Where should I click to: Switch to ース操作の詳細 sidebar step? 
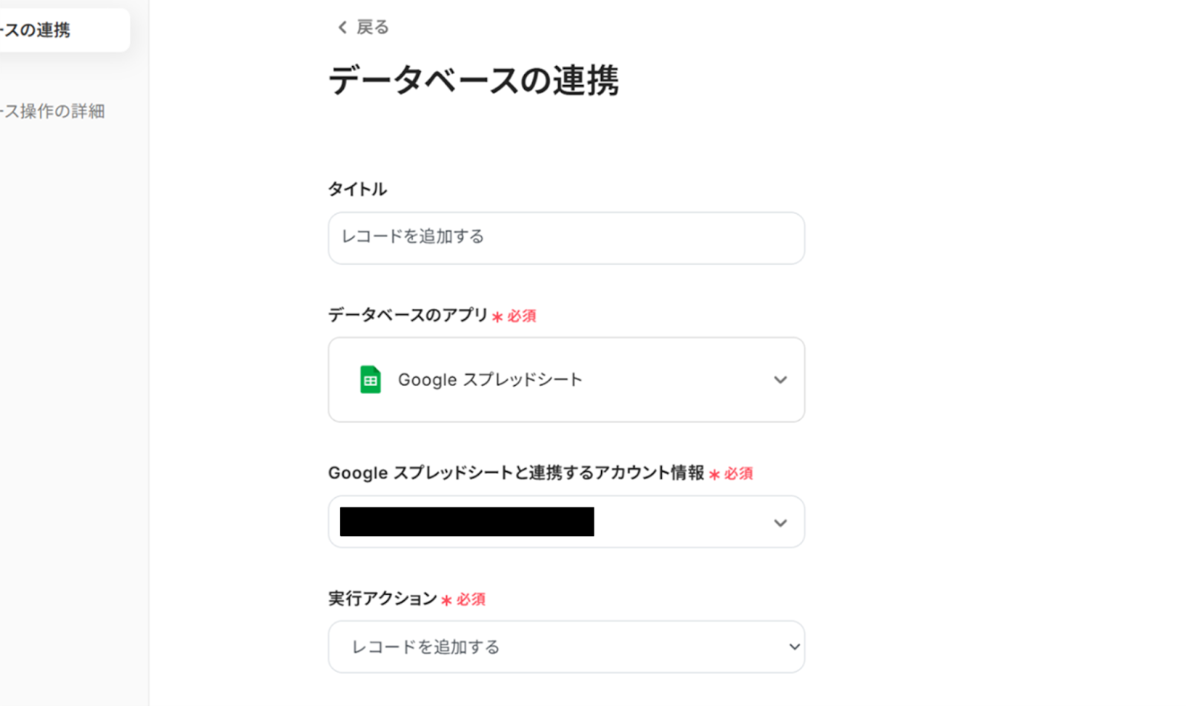[53, 111]
